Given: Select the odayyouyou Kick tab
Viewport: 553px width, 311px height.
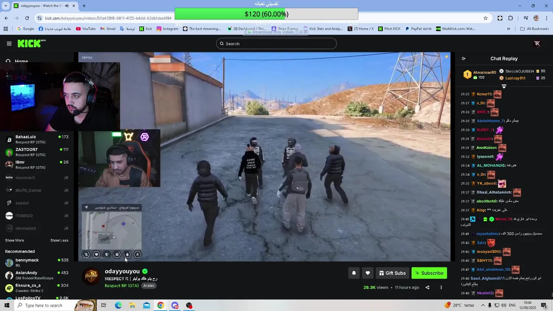Looking at the screenshot, I should [x=44, y=6].
